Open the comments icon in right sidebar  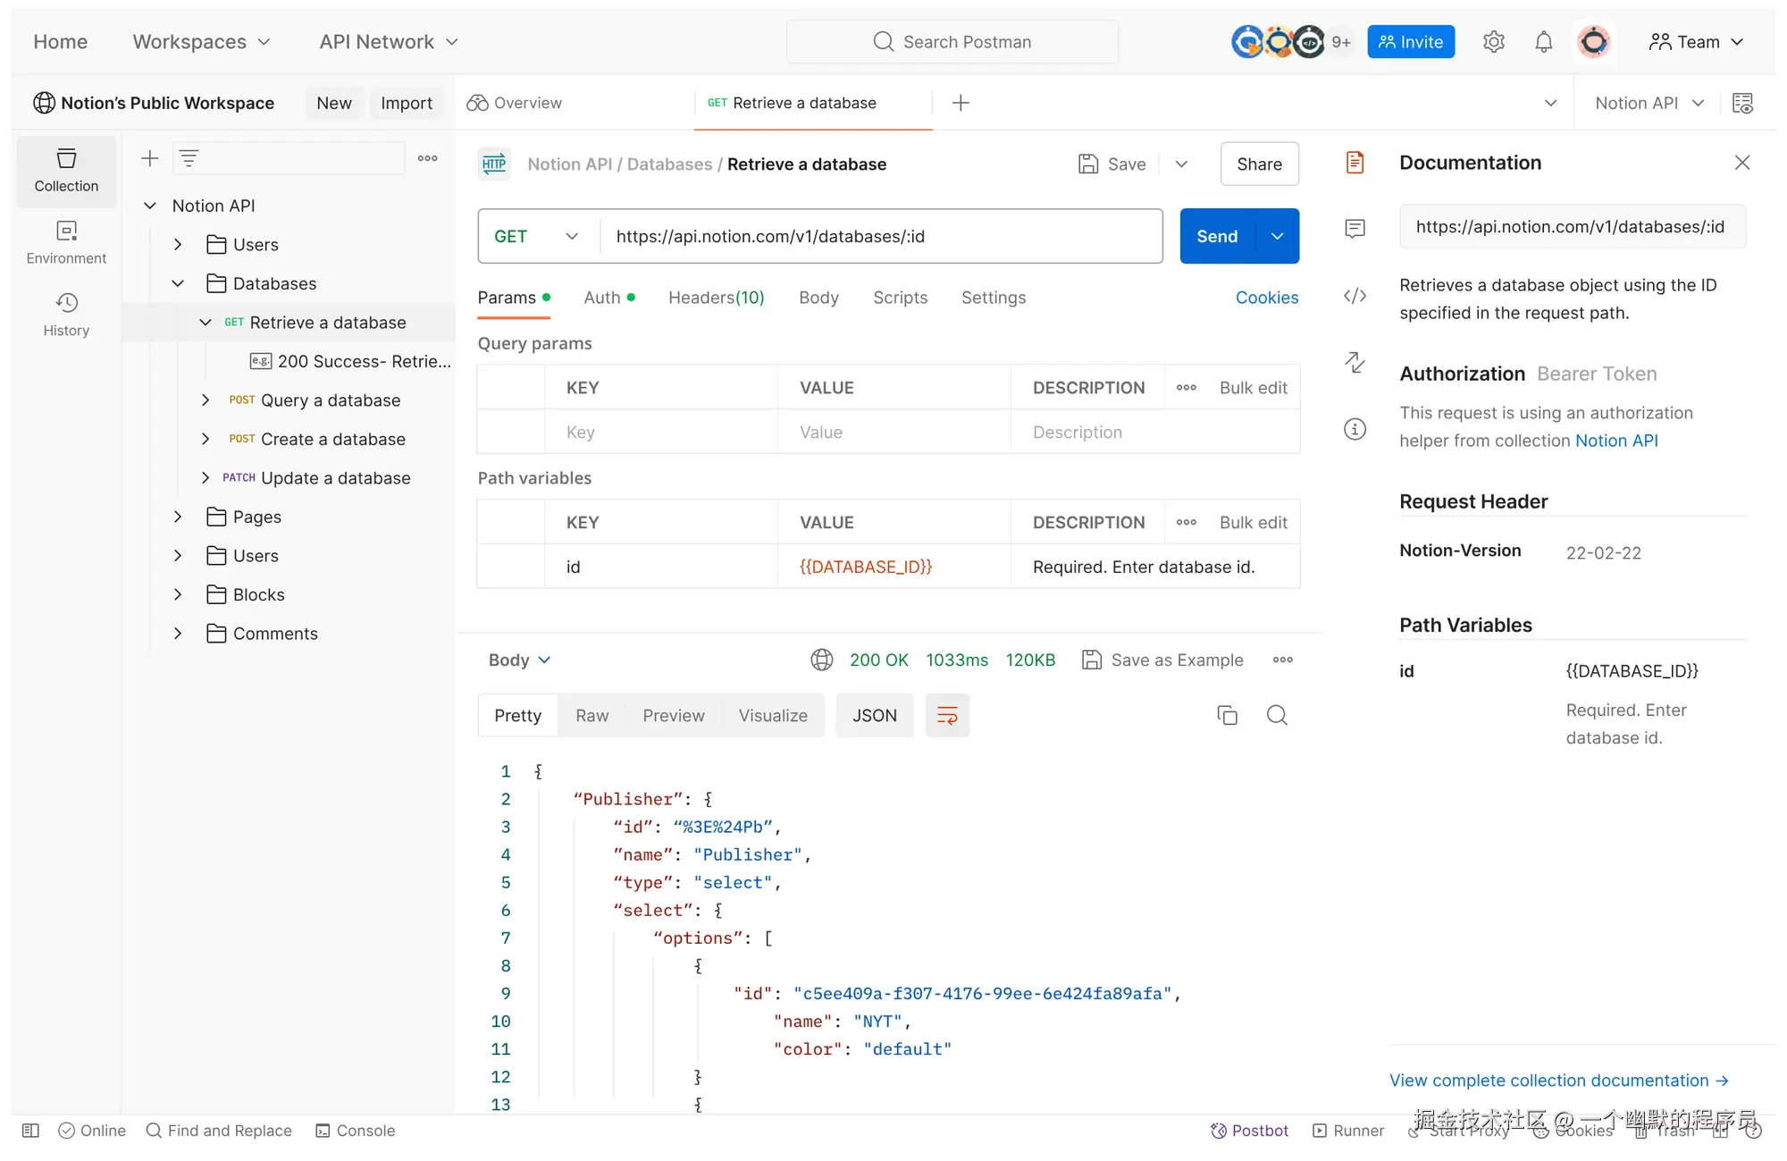tap(1355, 229)
